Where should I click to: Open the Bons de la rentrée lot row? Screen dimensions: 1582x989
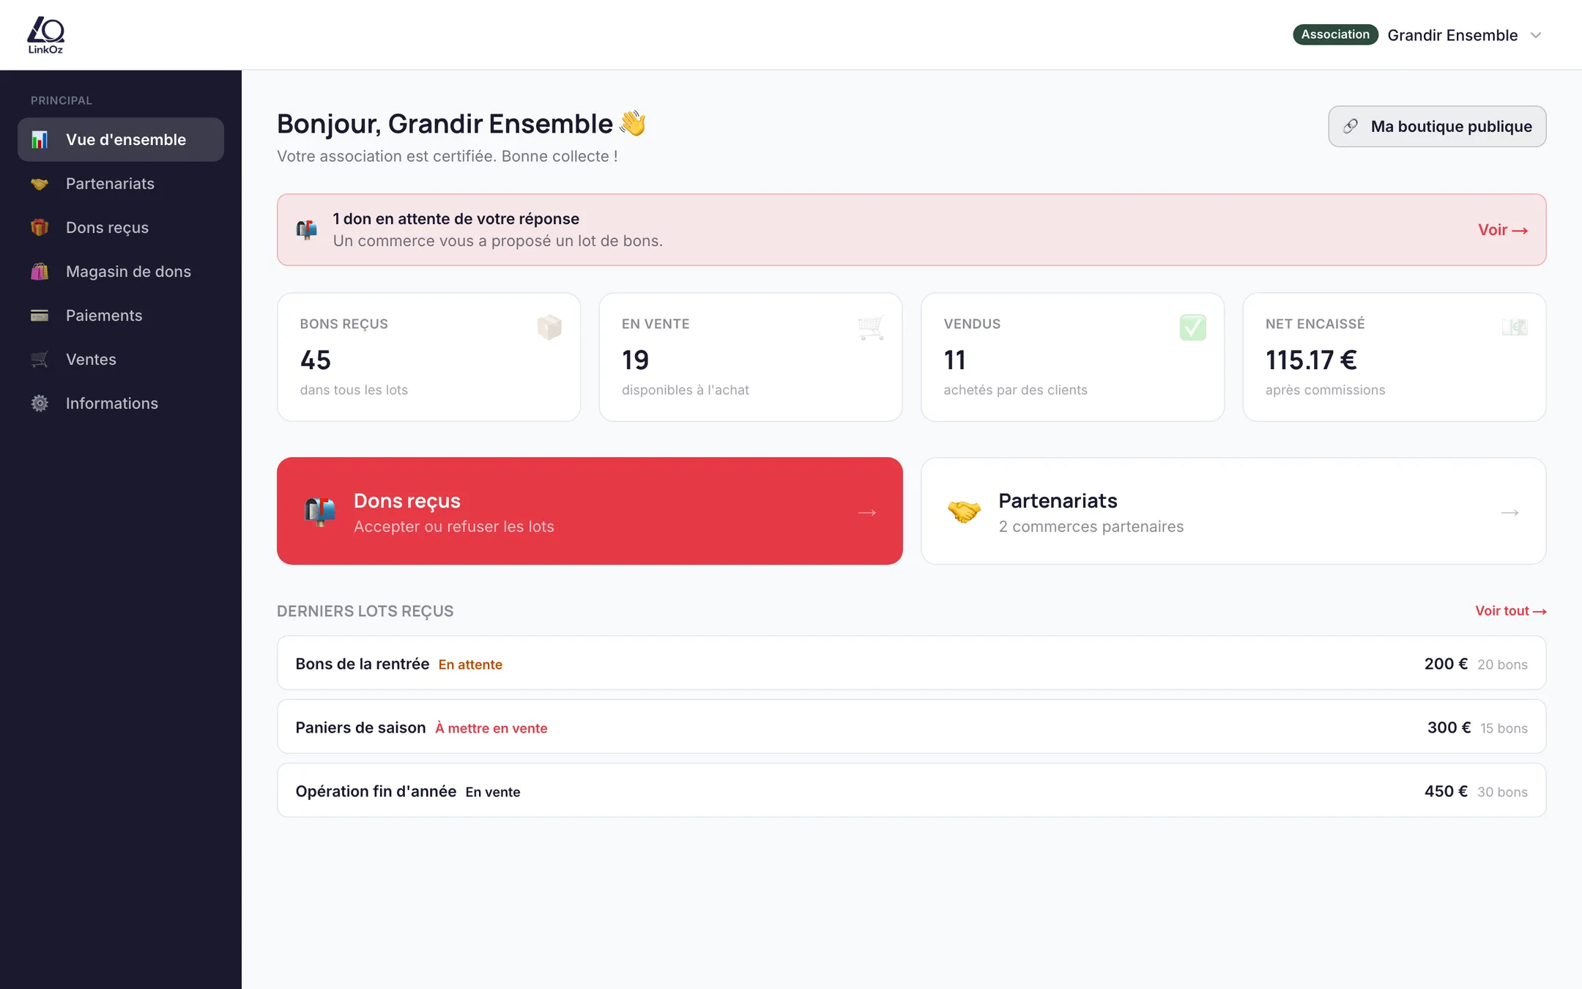pos(911,663)
